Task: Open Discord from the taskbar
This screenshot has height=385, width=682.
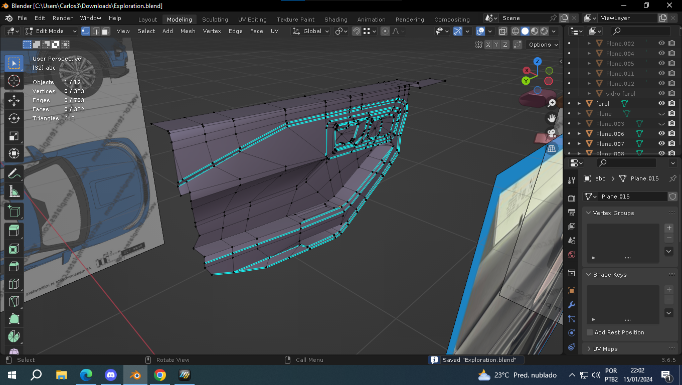Action: [x=111, y=374]
